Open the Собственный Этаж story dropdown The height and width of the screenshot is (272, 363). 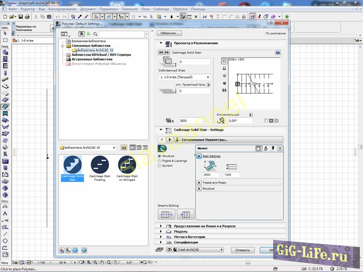[x=184, y=77]
